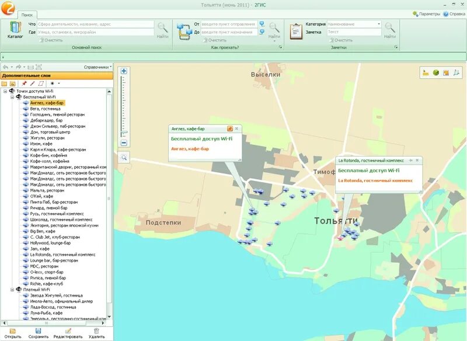The height and width of the screenshot is (341, 467).
Task: Open the quick access toolbar dropdown arrow
Action: [x=3, y=57]
